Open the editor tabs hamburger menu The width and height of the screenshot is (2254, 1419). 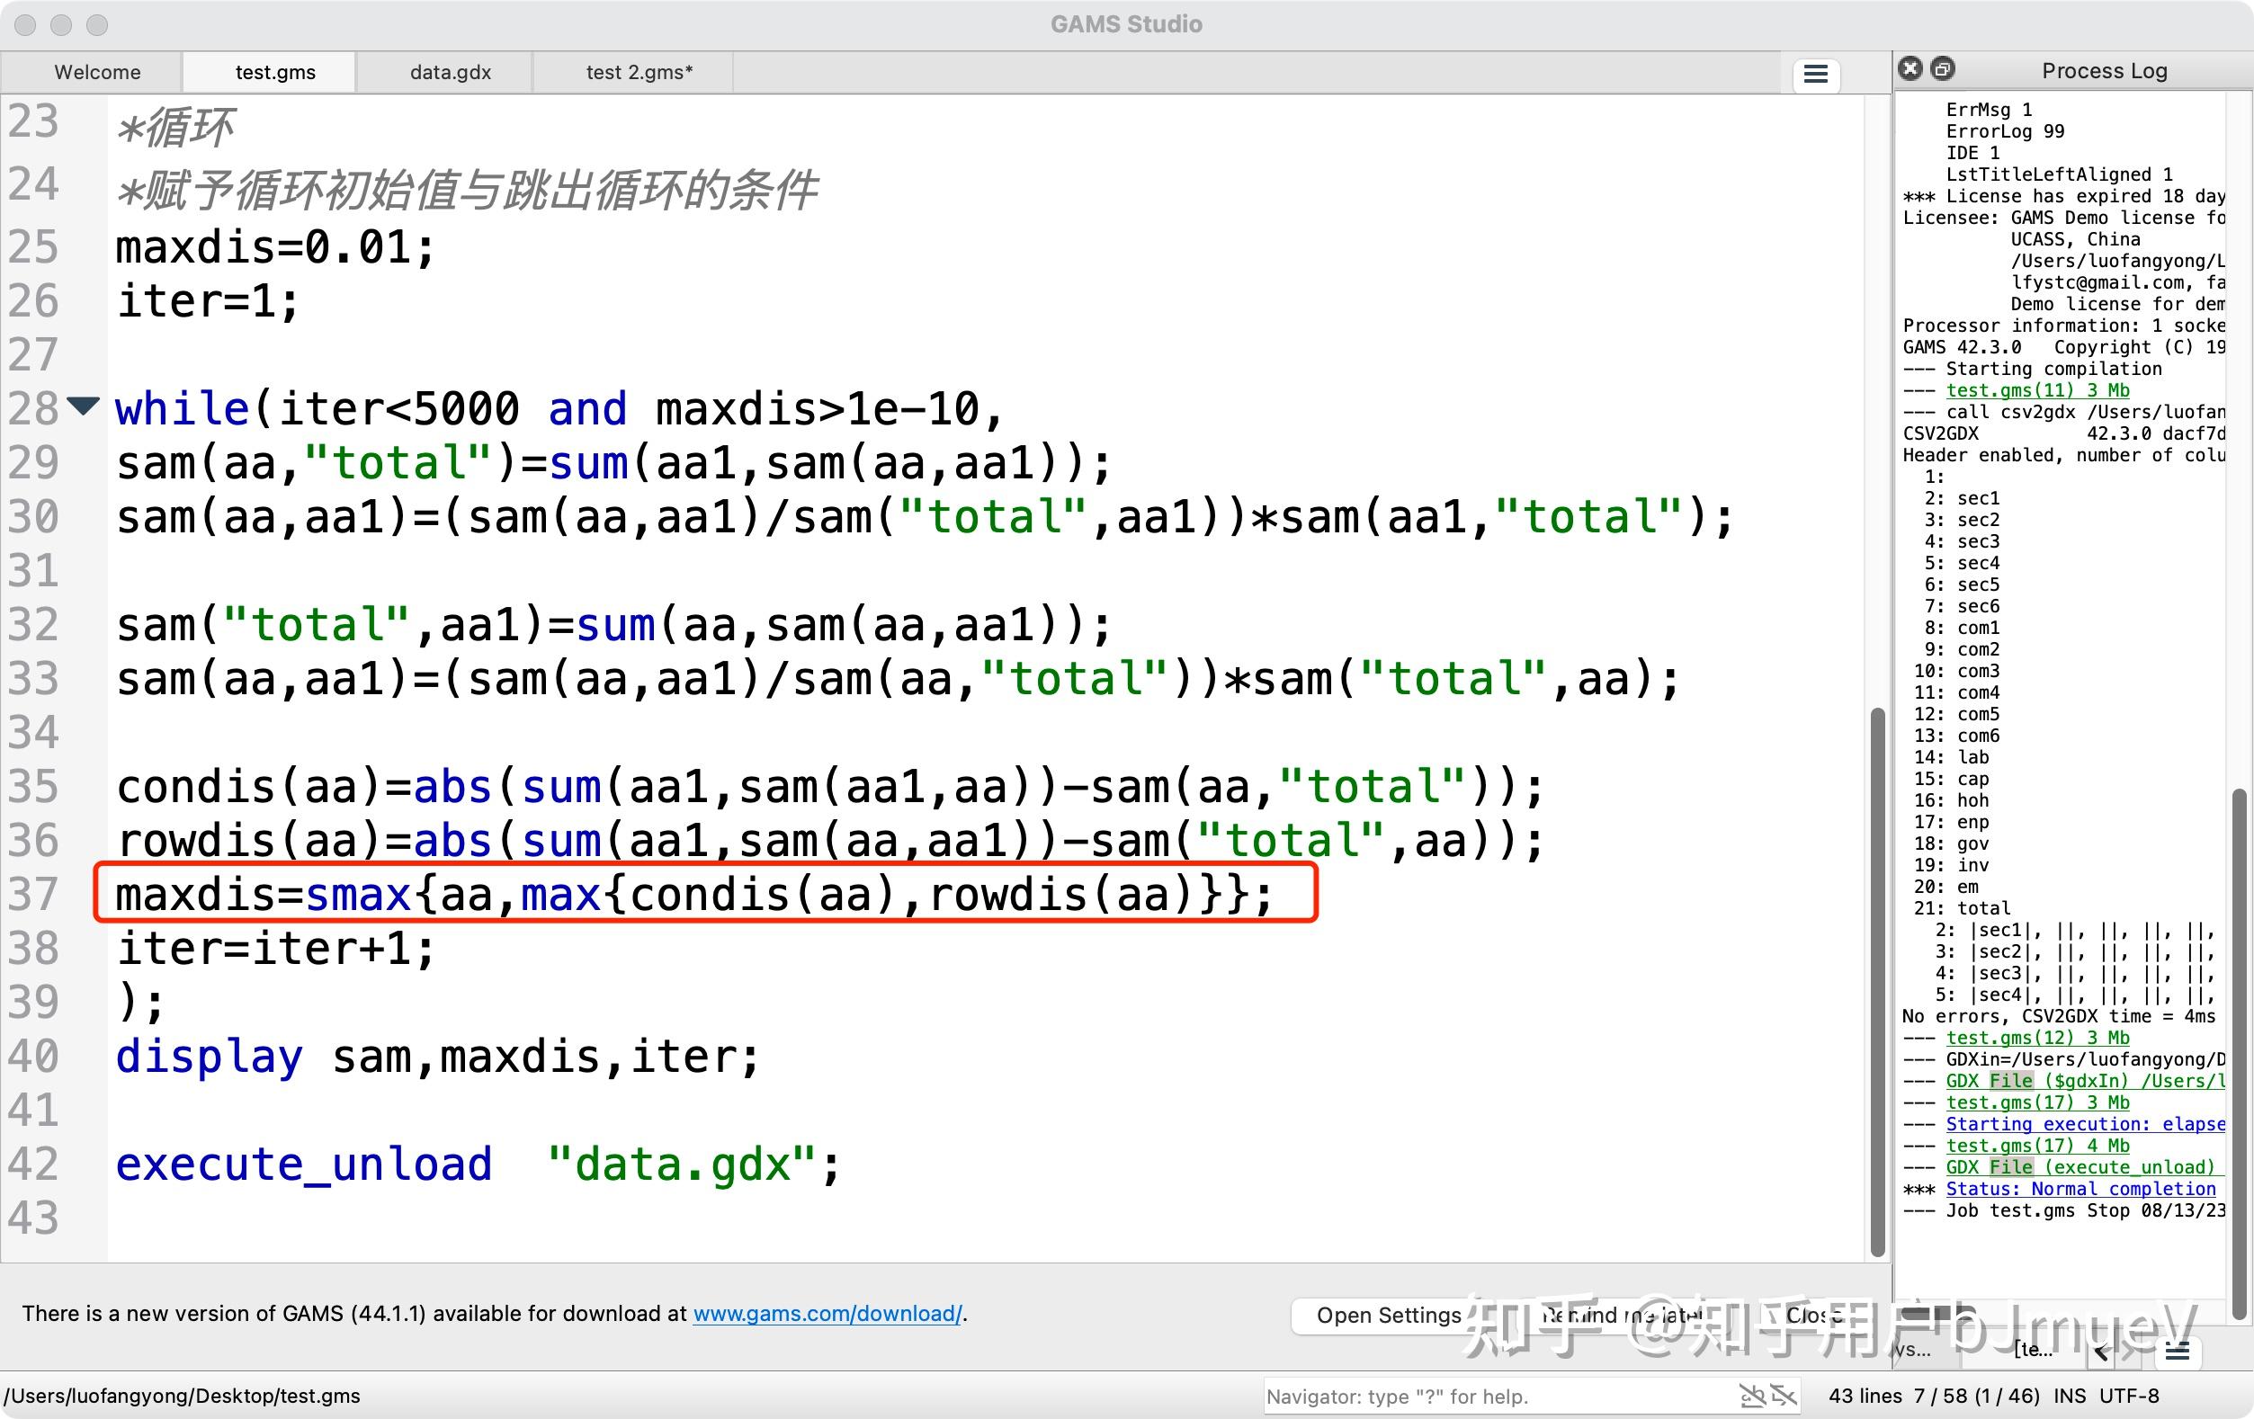click(1815, 74)
